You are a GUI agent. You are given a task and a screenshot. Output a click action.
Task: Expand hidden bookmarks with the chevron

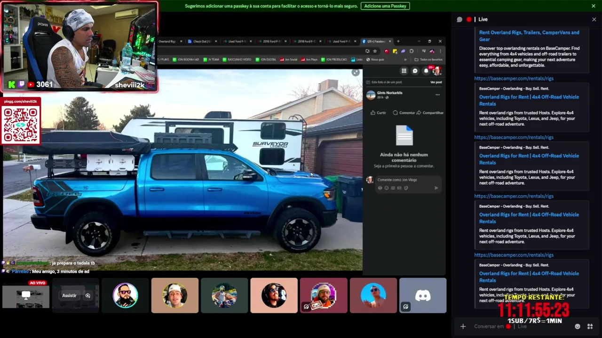coord(405,60)
